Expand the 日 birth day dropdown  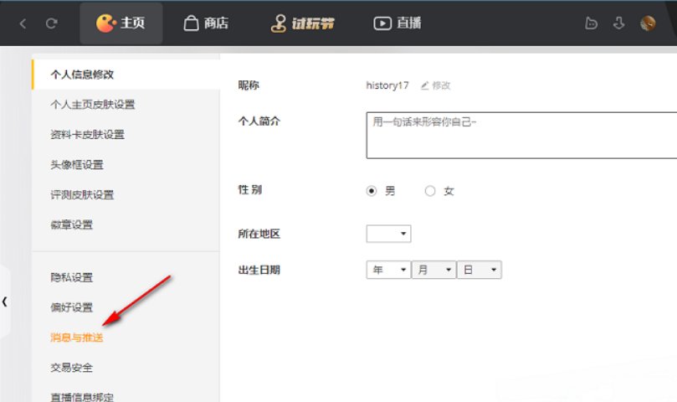click(x=480, y=271)
